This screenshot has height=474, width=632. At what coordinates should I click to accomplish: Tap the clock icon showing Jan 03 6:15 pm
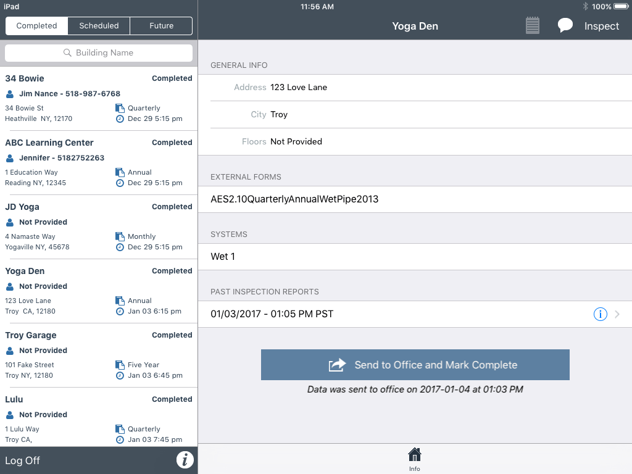click(121, 311)
